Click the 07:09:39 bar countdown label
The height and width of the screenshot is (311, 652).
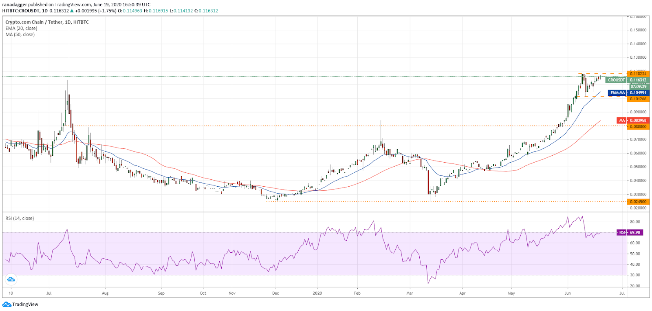click(x=639, y=86)
